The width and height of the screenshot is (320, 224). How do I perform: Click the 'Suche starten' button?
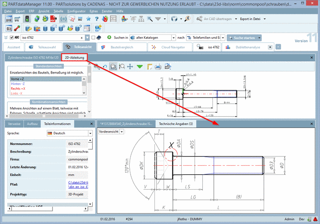click(244, 37)
